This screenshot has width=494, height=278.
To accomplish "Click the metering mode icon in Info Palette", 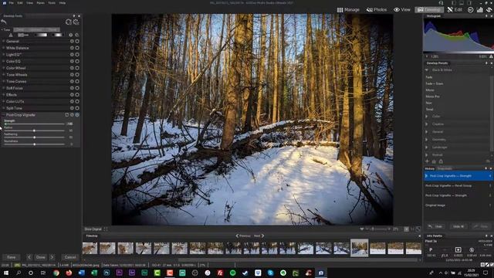I will click(x=458, y=249).
